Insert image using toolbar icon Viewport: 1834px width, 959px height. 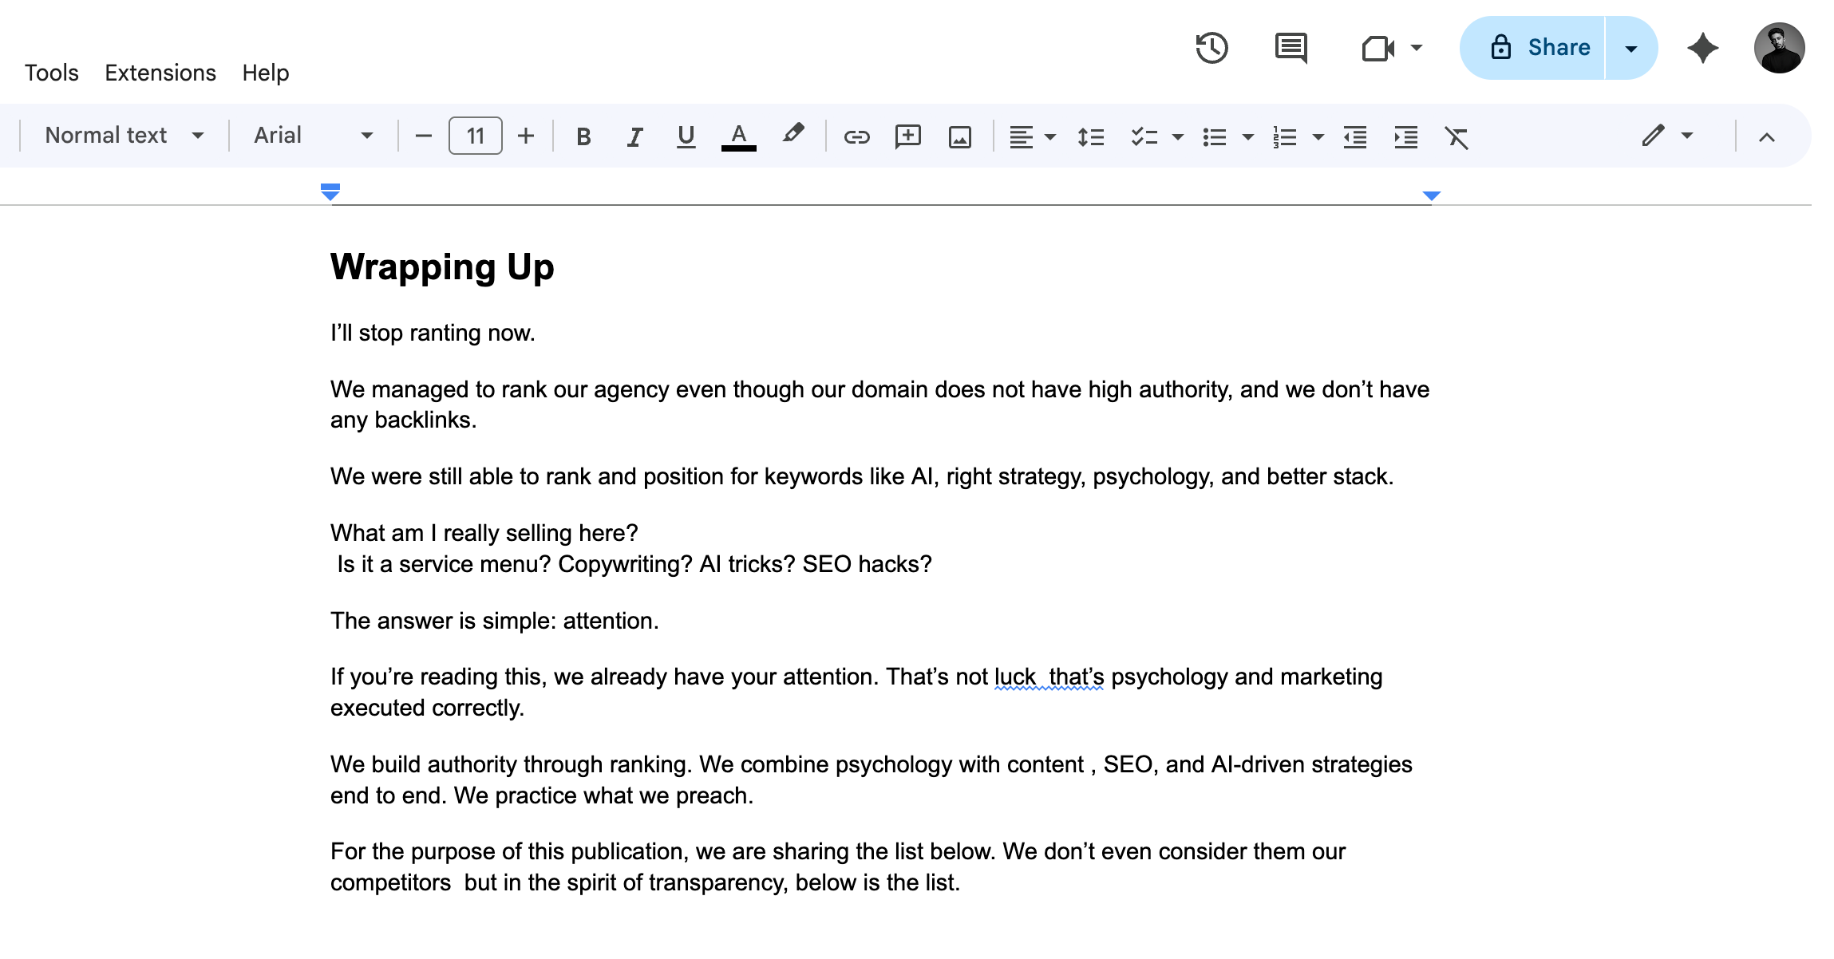959,136
